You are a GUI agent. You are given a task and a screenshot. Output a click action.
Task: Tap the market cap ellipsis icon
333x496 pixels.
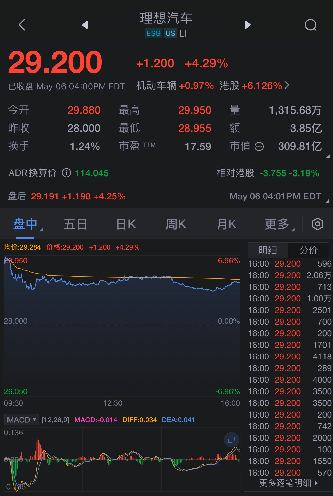(259, 147)
